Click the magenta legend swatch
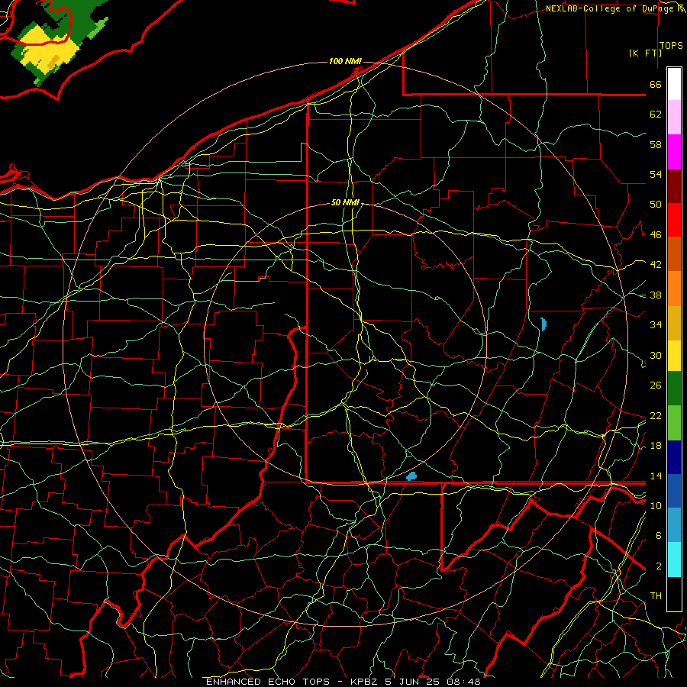This screenshot has height=687, width=687. 674,152
